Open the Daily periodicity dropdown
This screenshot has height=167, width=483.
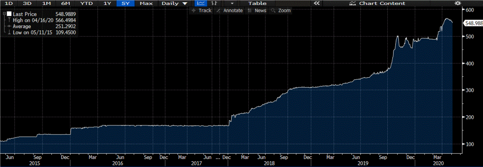point(175,4)
